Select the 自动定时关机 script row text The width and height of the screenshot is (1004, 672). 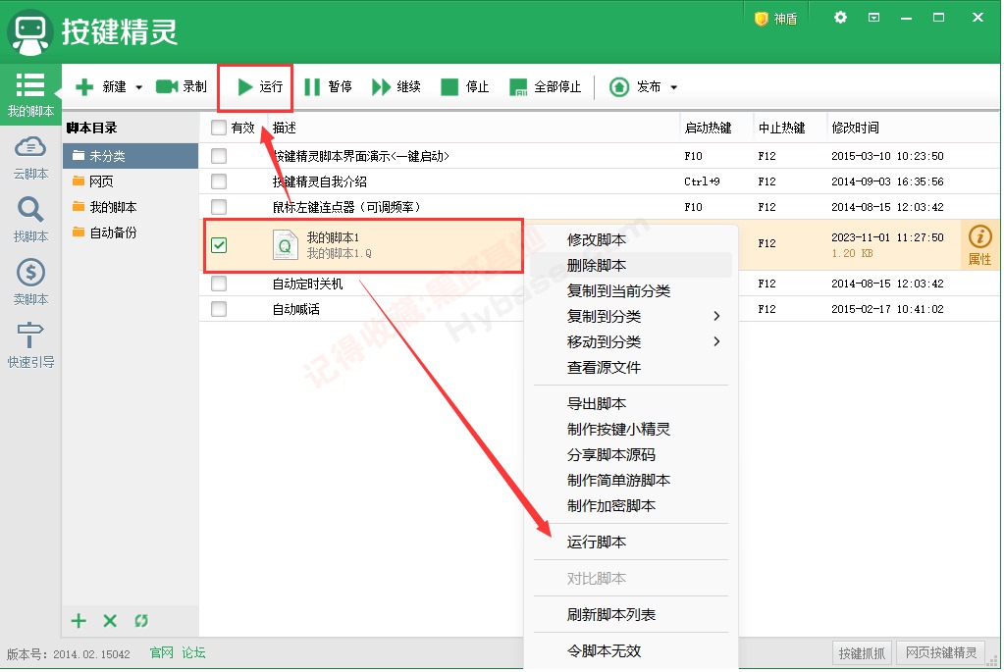coord(307,284)
